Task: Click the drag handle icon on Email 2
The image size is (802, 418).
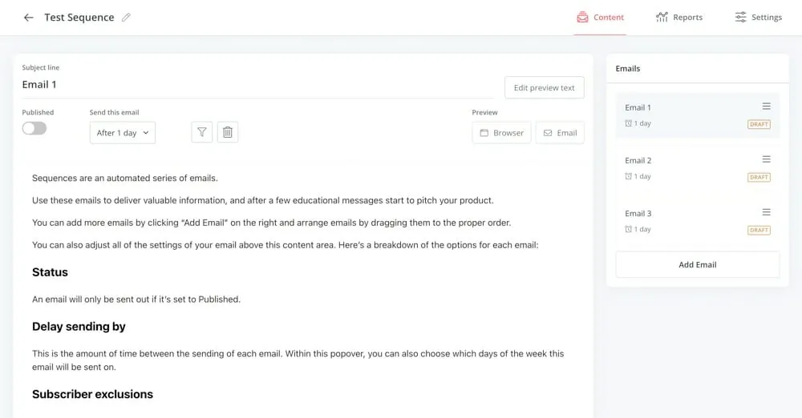Action: 766,159
